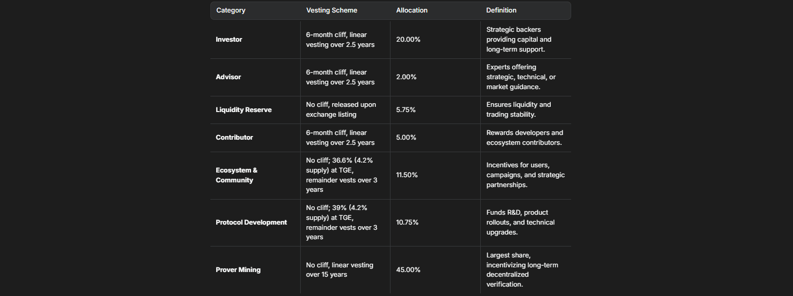Click the 11.50% allocation cell
Viewport: 793px width, 296px height.
pyautogui.click(x=407, y=175)
